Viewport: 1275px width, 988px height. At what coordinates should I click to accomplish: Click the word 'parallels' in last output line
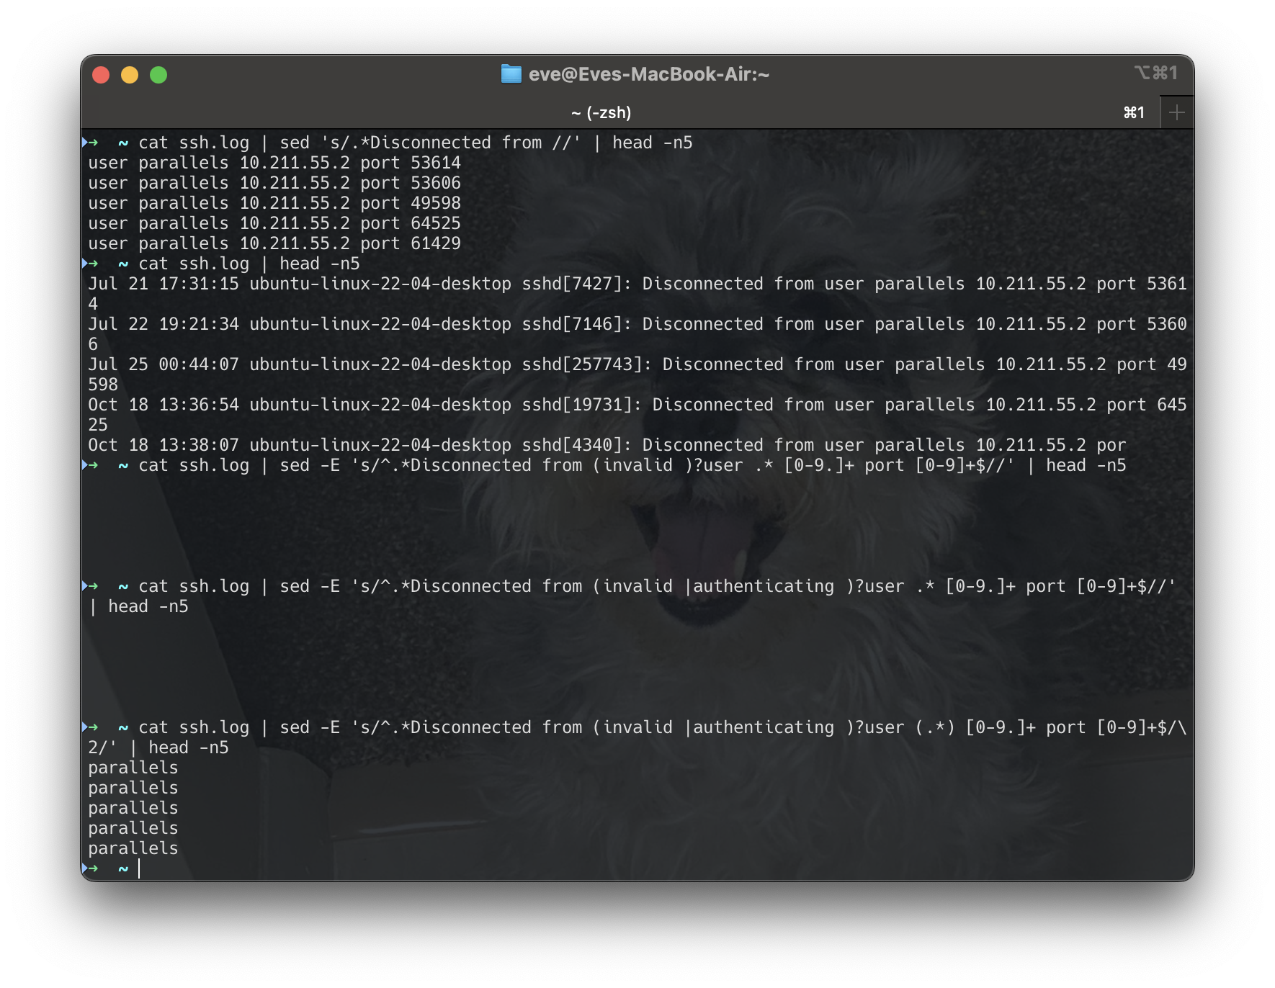(x=132, y=848)
